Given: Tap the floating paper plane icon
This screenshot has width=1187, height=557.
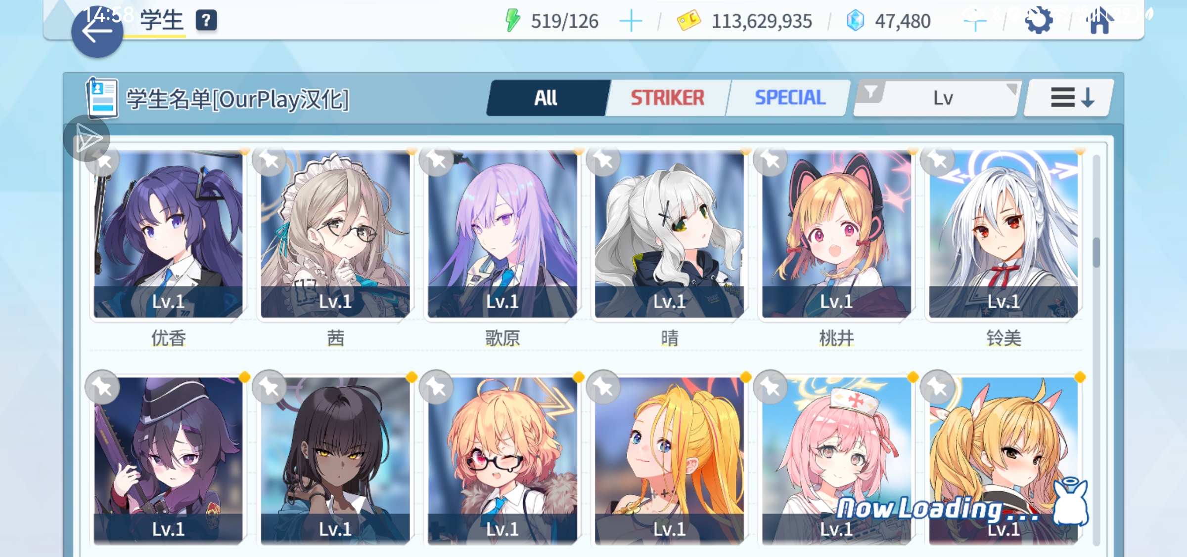Looking at the screenshot, I should [87, 139].
